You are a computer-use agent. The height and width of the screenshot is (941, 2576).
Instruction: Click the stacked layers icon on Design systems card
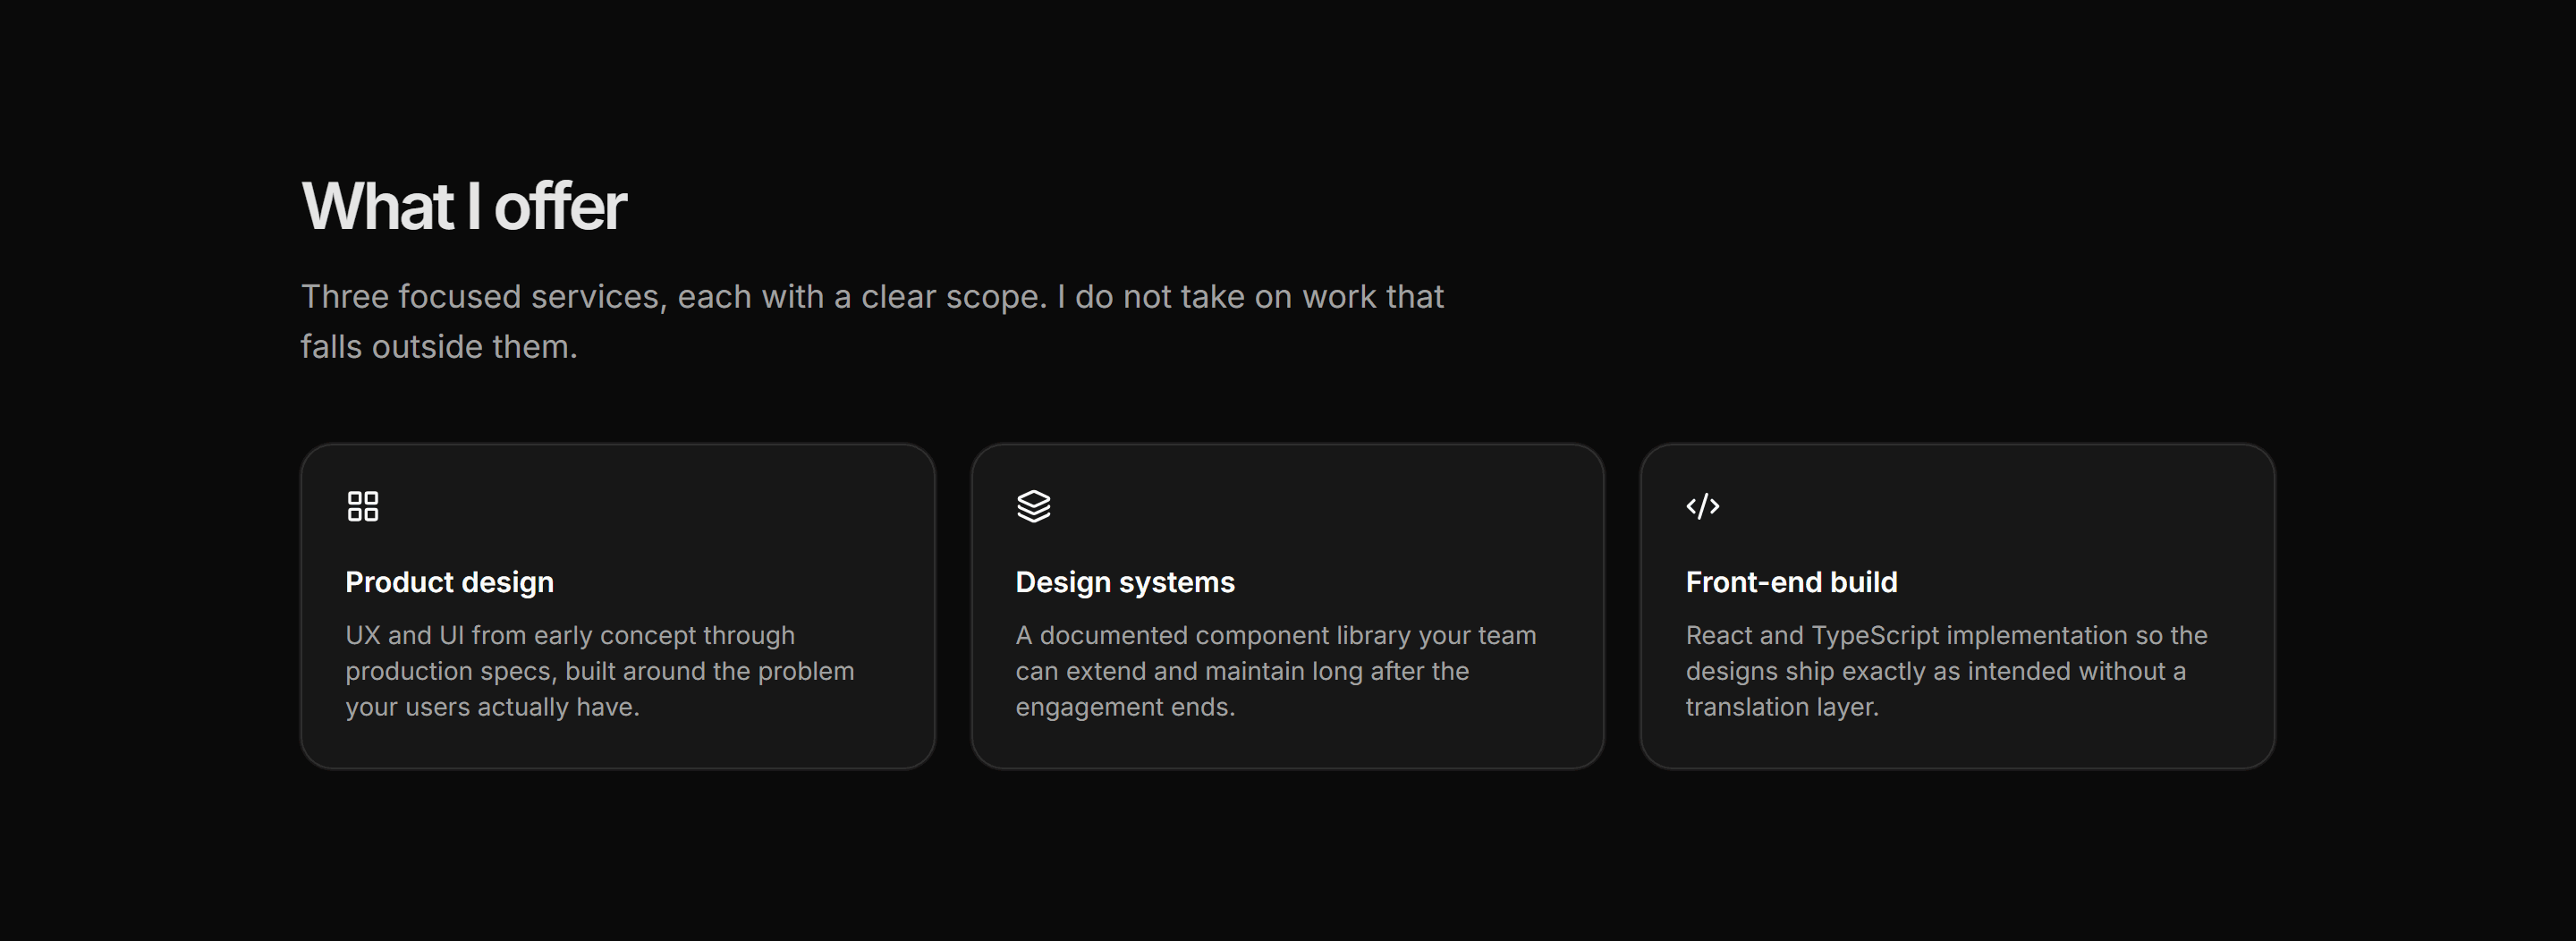[x=1033, y=506]
